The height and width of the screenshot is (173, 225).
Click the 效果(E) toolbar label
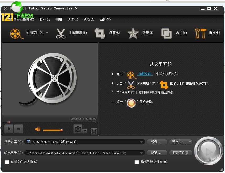click(x=148, y=33)
